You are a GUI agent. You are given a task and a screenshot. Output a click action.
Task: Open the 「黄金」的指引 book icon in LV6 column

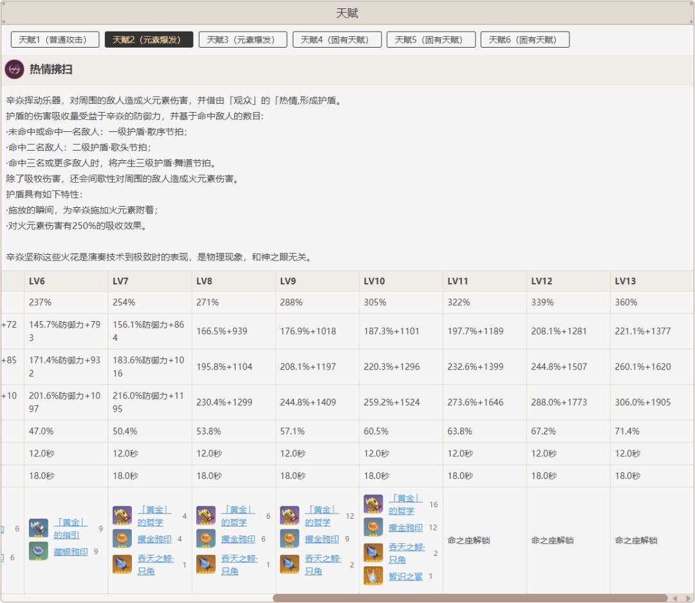[x=39, y=528]
